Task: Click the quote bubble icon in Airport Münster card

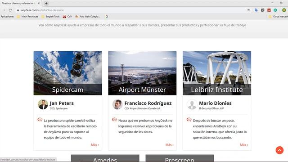Action: (114, 120)
